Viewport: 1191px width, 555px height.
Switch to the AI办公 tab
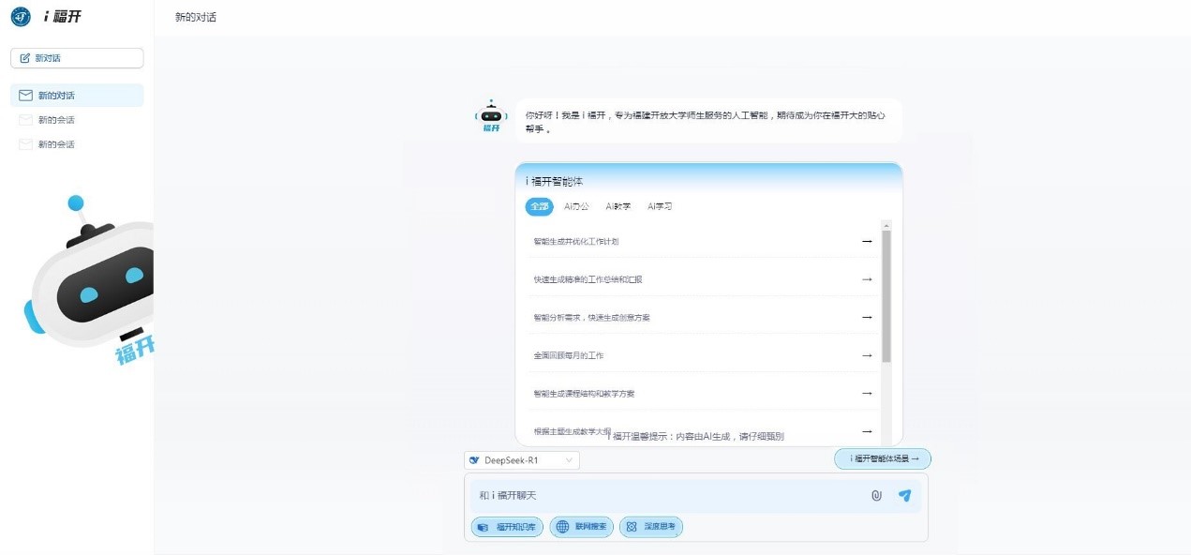point(576,206)
